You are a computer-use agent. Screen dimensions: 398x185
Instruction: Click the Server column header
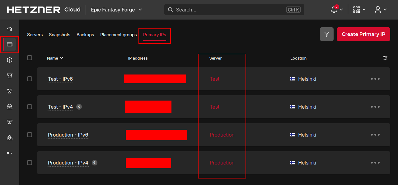point(215,58)
